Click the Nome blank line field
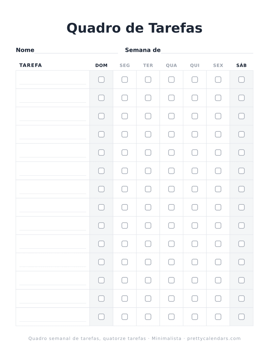 coord(76,51)
